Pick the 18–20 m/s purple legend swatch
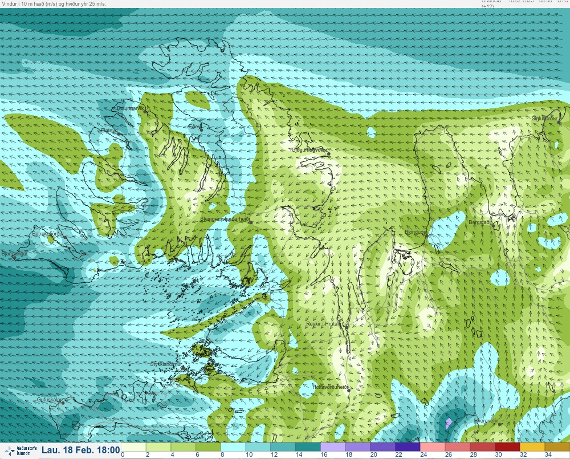 pos(358,446)
